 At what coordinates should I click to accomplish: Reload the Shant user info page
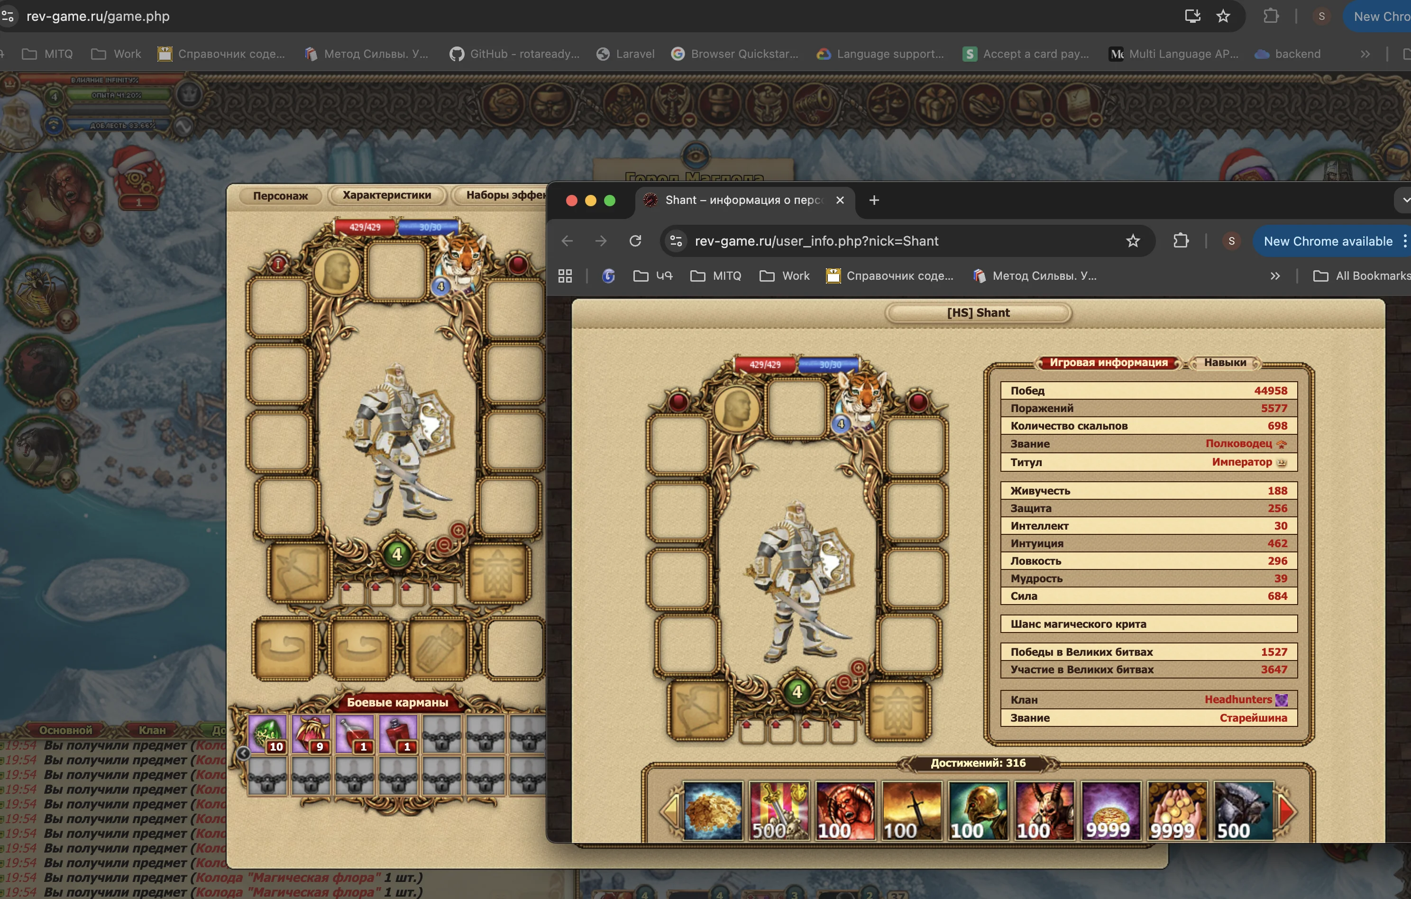[635, 241]
